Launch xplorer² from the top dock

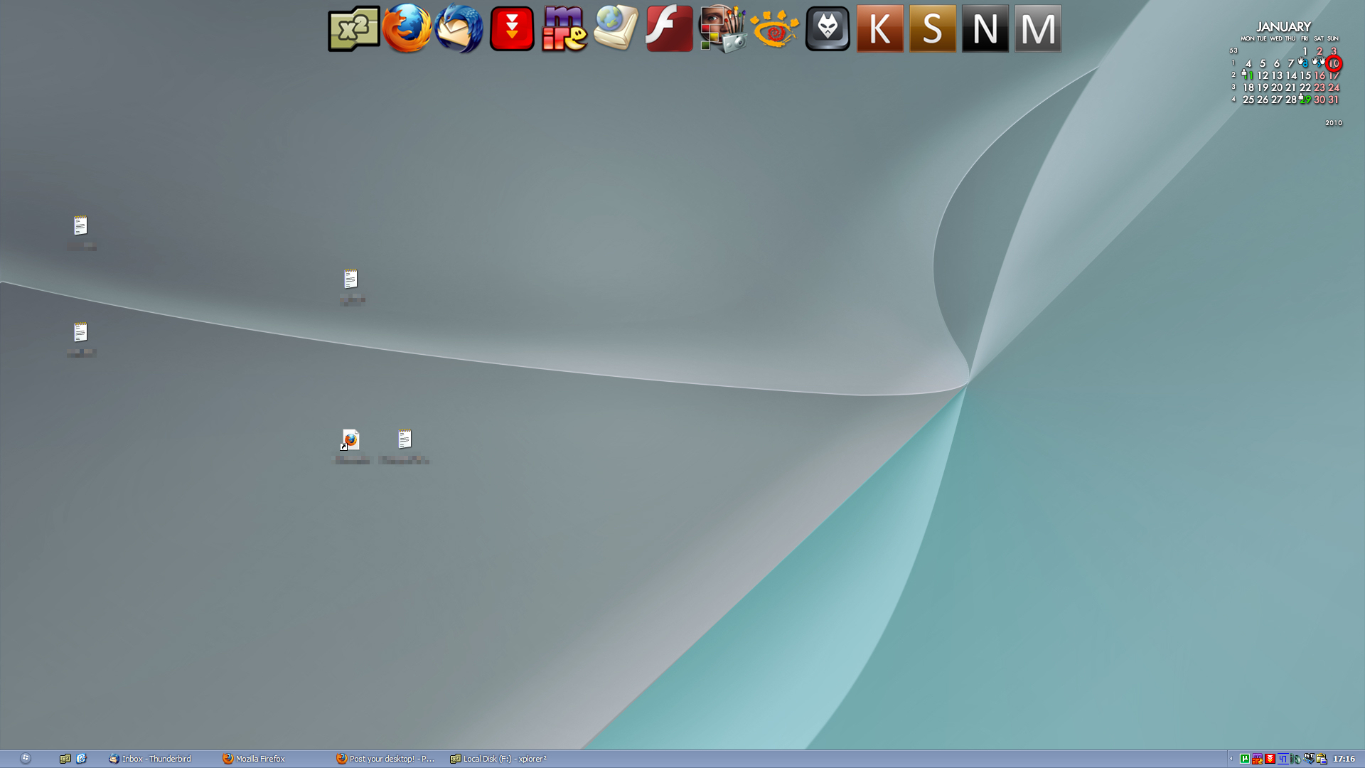pos(353,29)
